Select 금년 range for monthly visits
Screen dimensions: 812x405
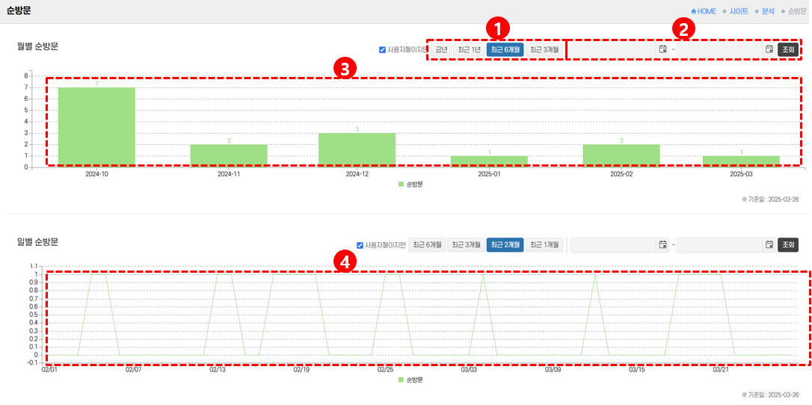[441, 50]
